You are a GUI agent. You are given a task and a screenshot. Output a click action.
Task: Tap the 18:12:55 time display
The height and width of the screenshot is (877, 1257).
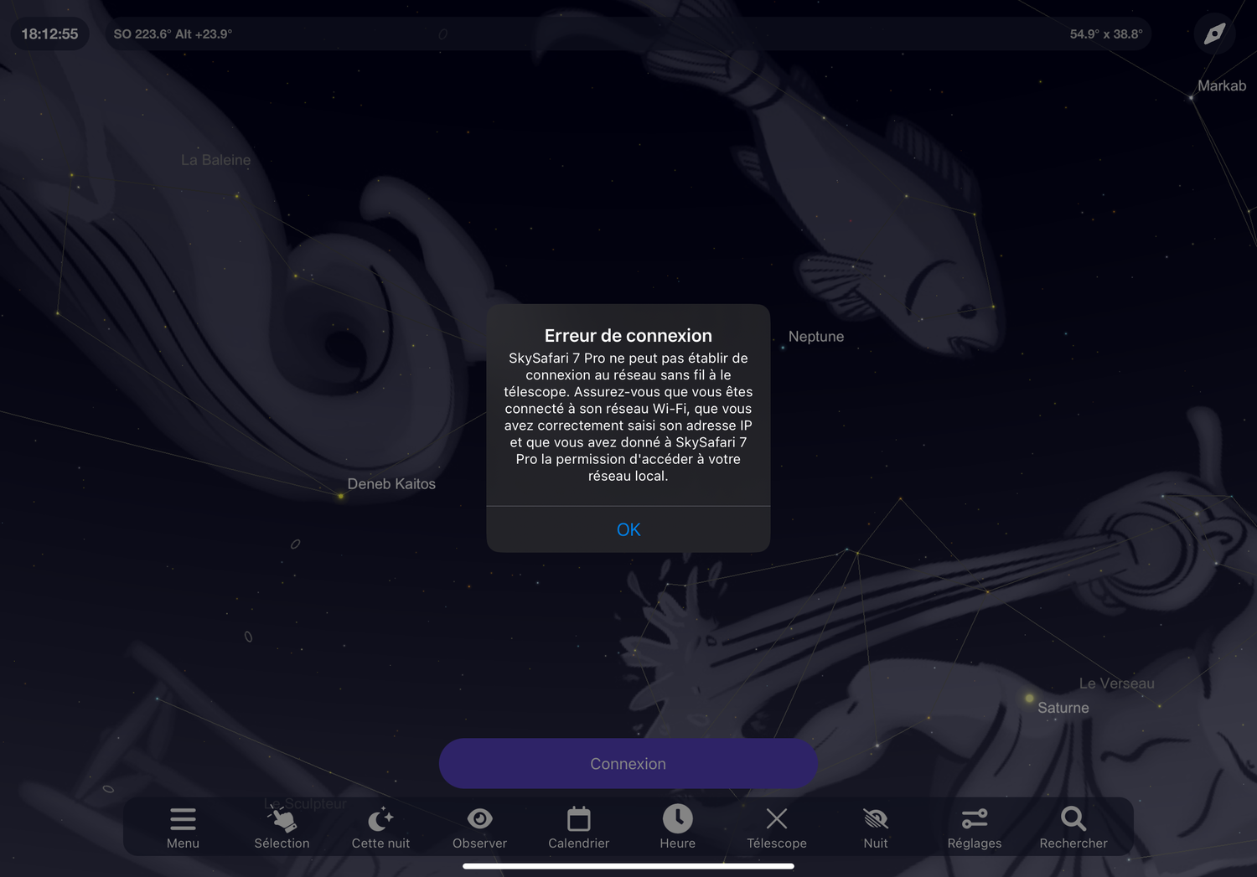click(49, 34)
